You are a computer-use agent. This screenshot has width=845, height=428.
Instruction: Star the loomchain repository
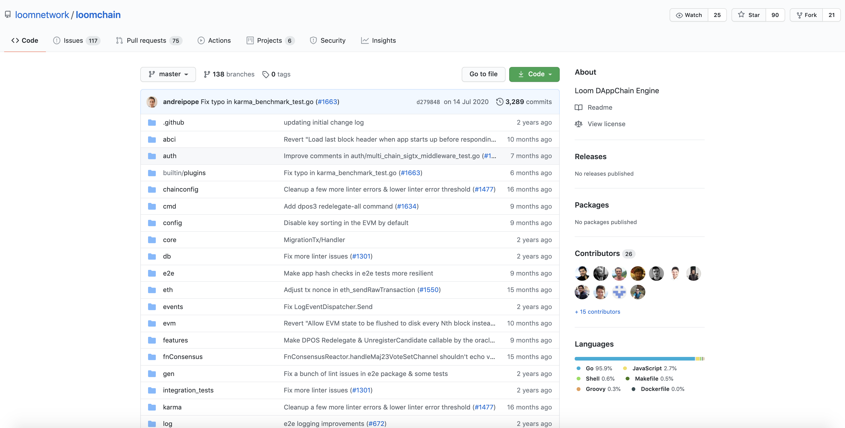[749, 15]
